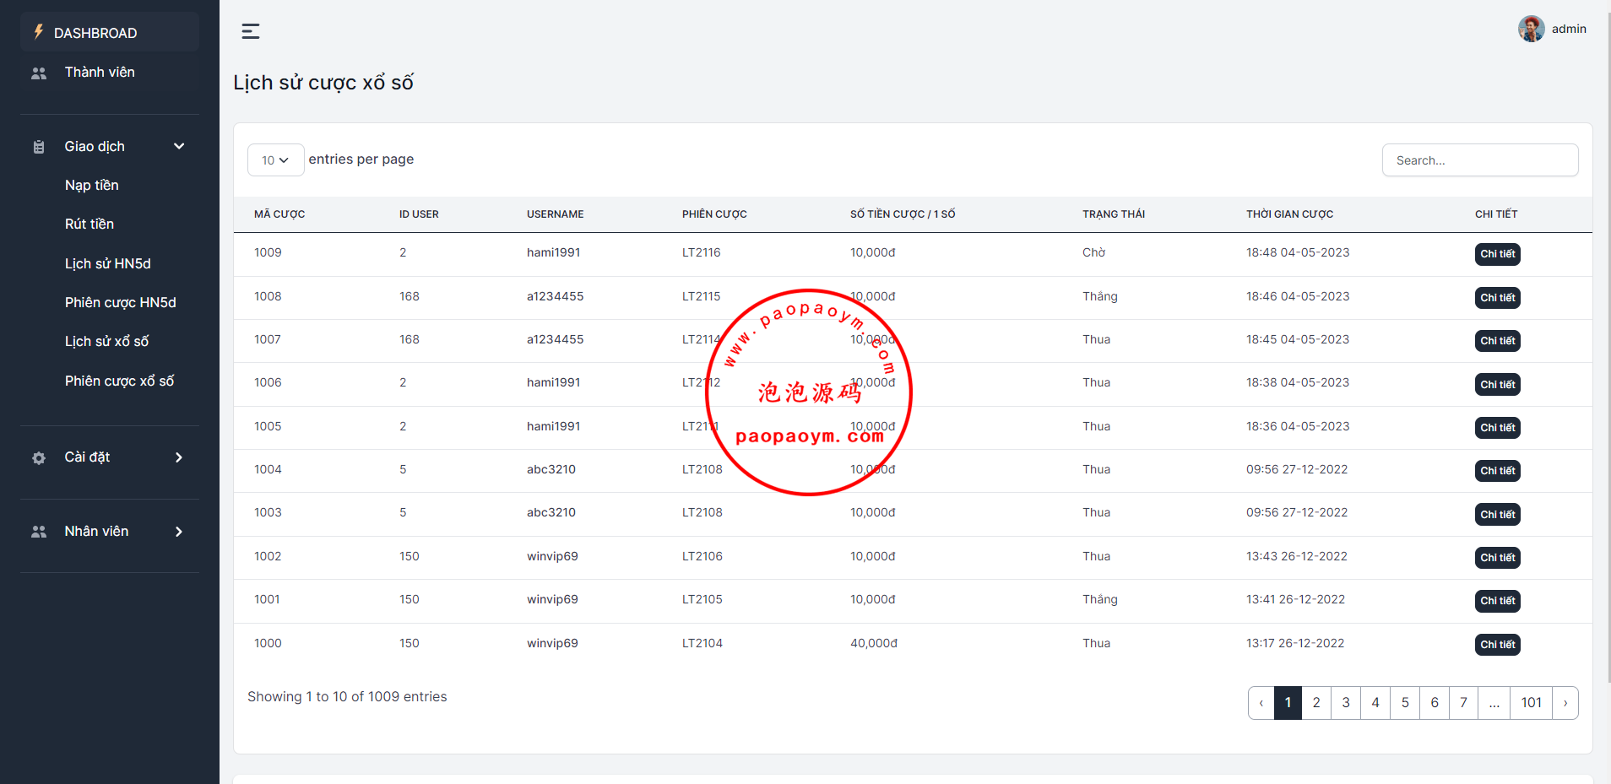Click the Search input field

(1479, 160)
